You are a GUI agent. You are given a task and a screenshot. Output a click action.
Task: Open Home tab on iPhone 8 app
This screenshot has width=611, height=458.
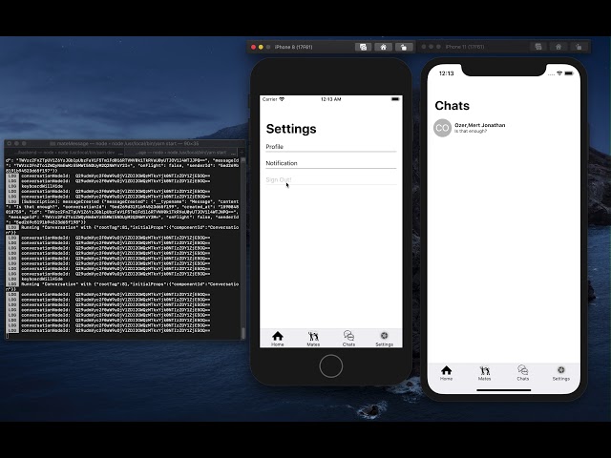(278, 339)
